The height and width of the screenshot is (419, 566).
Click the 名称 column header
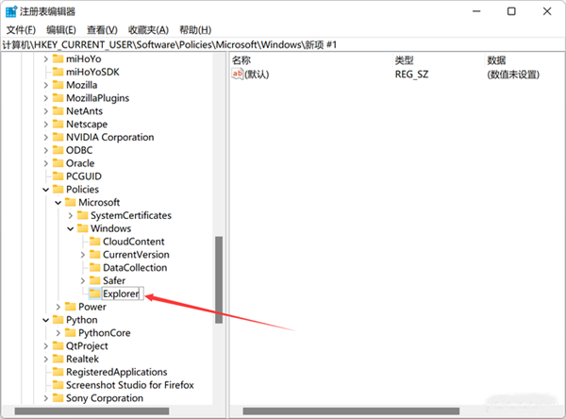click(x=241, y=59)
